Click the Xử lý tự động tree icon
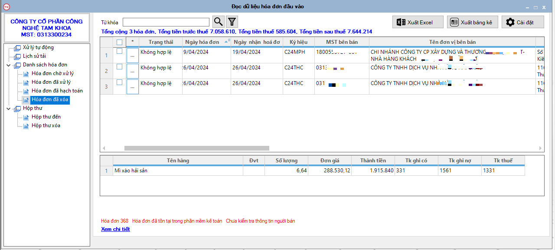Viewport: 555px width, 250px height. [17, 48]
